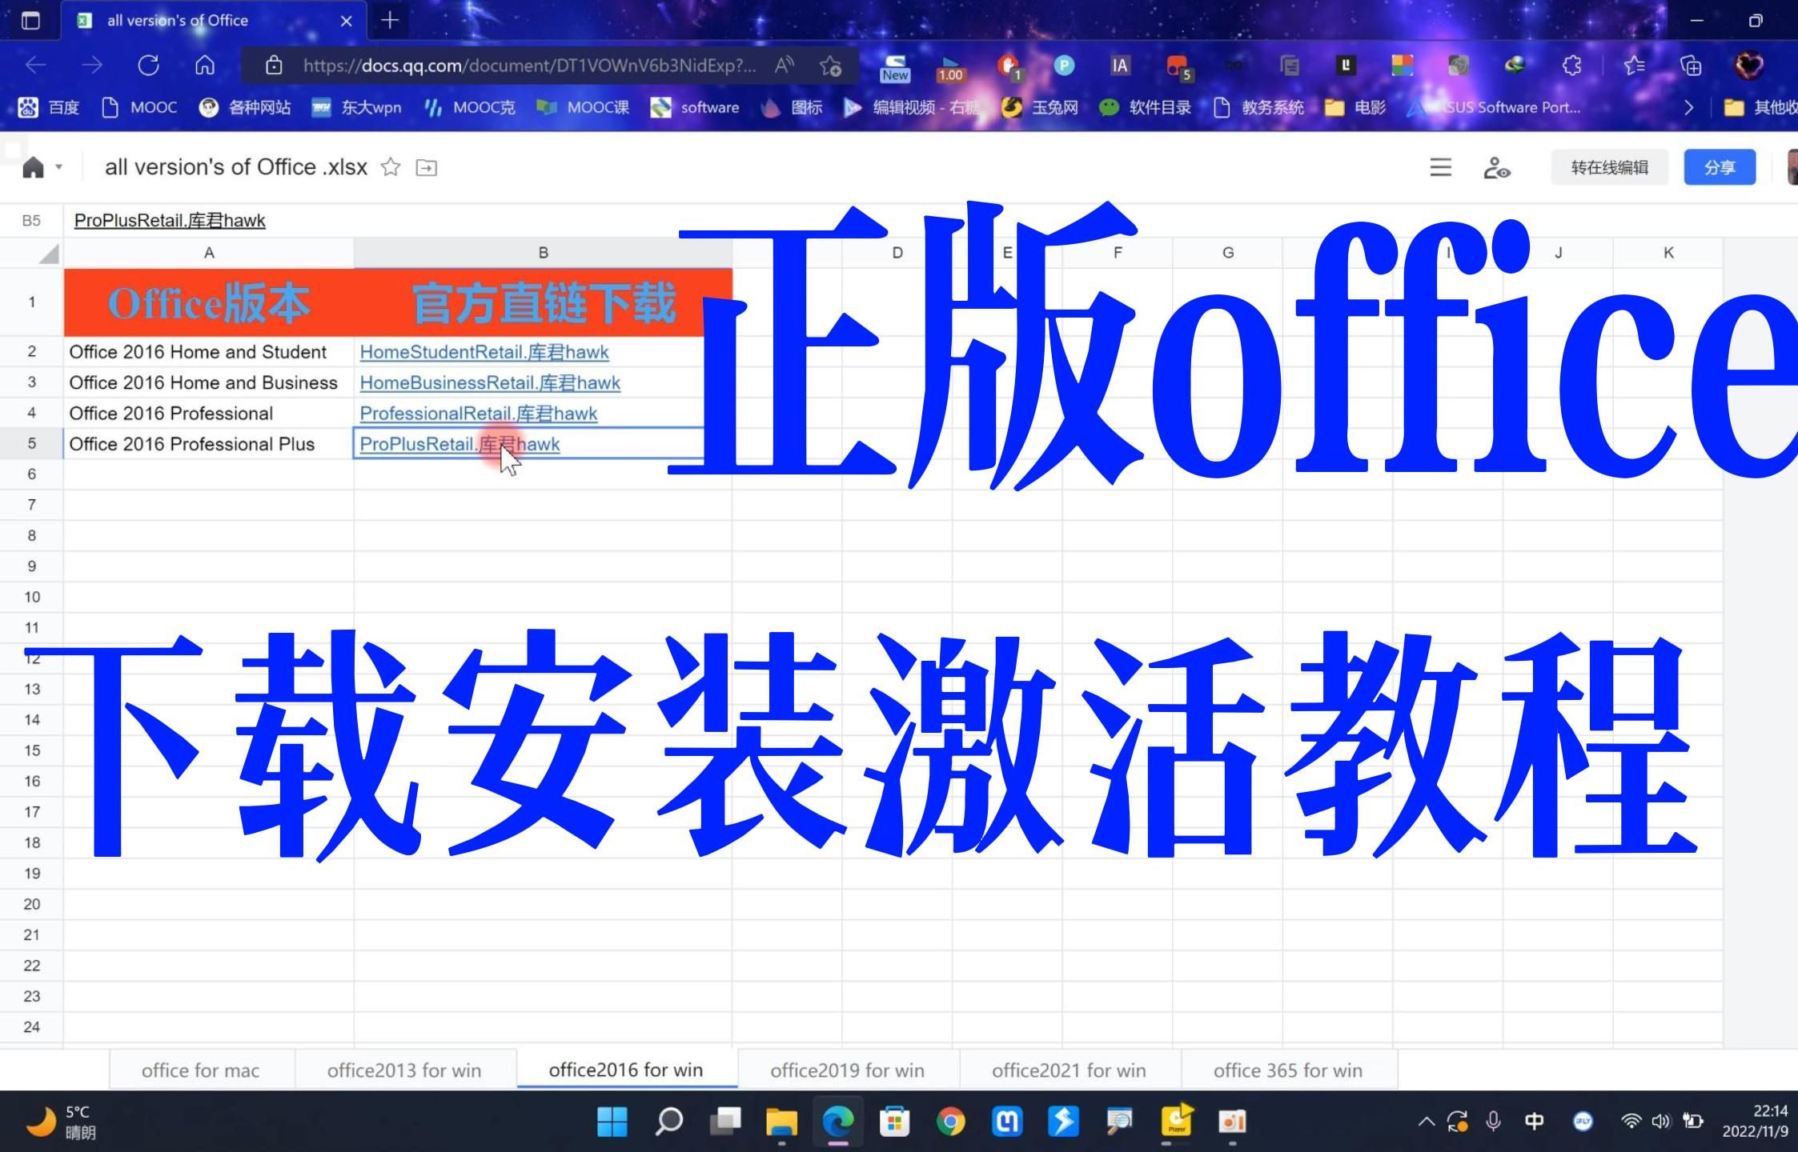Refresh the page with the reload icon
The height and width of the screenshot is (1152, 1798).
[148, 66]
